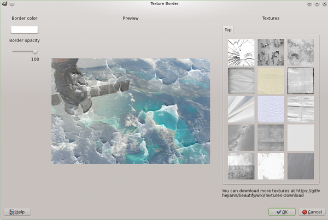Viewport: 328px width, 220px height.
Task: Click round button beside GIMP icon
Action: 12,4
